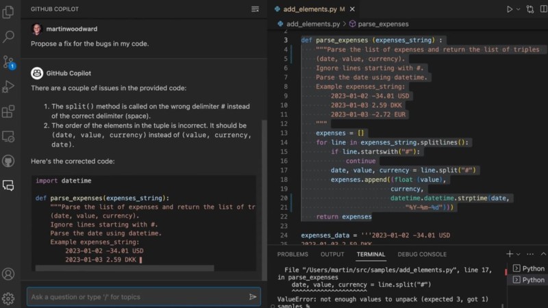Click 'return expenses' on line 22
This screenshot has height=308, width=548.
click(x=344, y=217)
